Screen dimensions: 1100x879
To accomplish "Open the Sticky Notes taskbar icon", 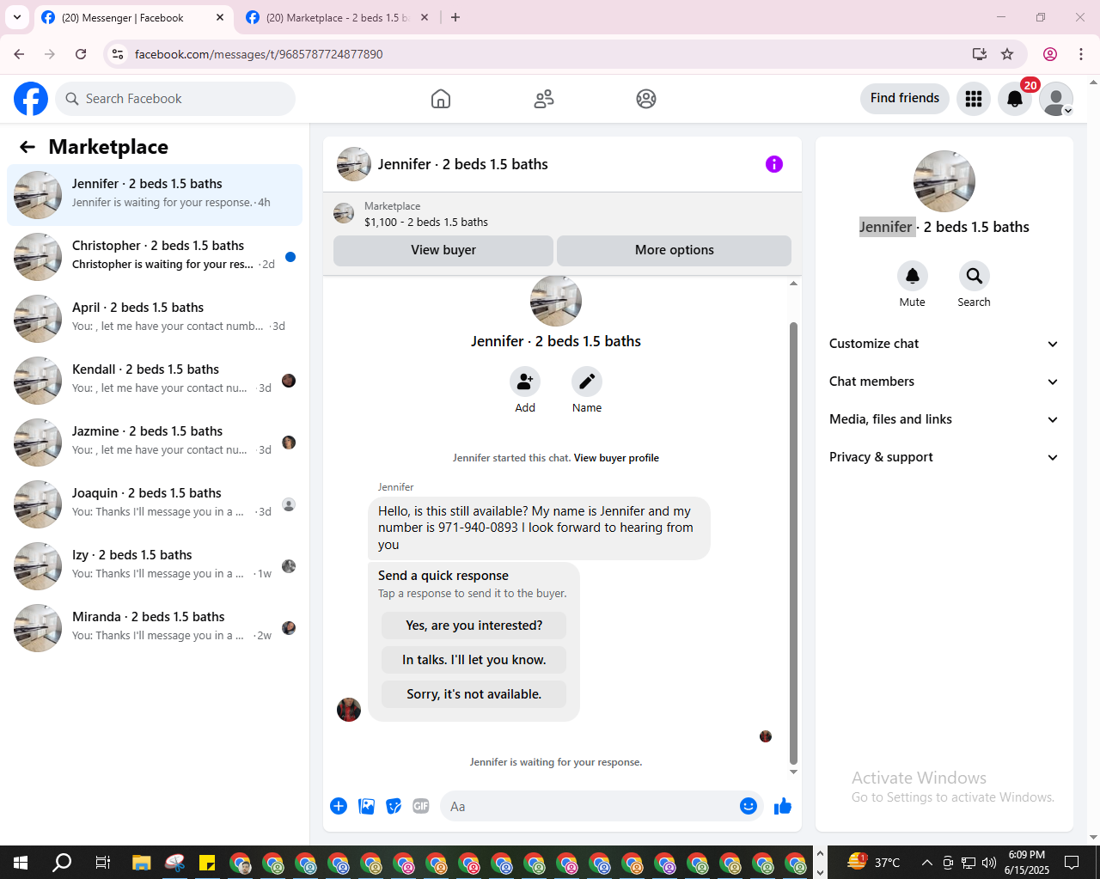I will click(x=207, y=862).
